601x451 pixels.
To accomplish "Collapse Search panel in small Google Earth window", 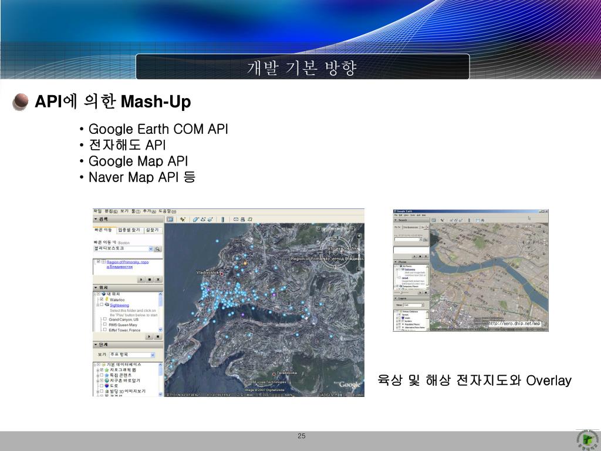I will (411, 220).
